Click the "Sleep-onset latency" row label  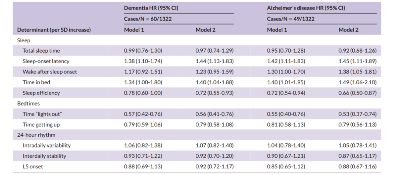[46, 61]
